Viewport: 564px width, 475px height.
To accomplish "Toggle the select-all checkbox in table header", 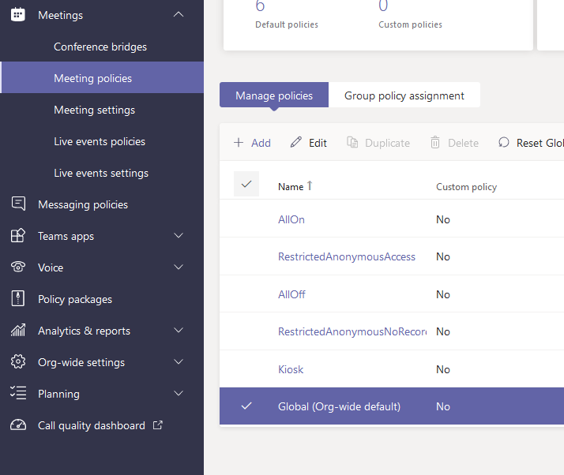I will click(x=246, y=184).
